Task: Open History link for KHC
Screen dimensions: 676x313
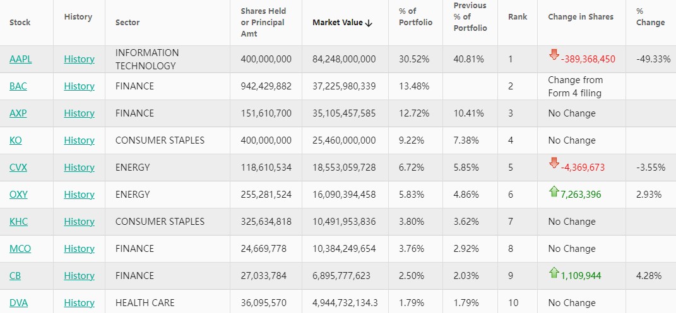Action: (x=79, y=222)
